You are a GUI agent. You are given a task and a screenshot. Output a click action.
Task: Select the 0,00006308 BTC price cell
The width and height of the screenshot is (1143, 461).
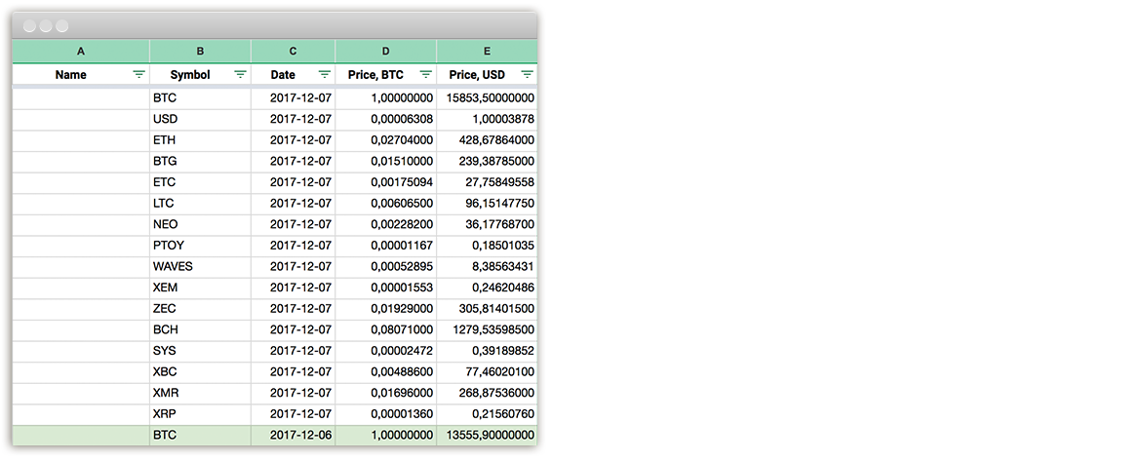point(385,119)
